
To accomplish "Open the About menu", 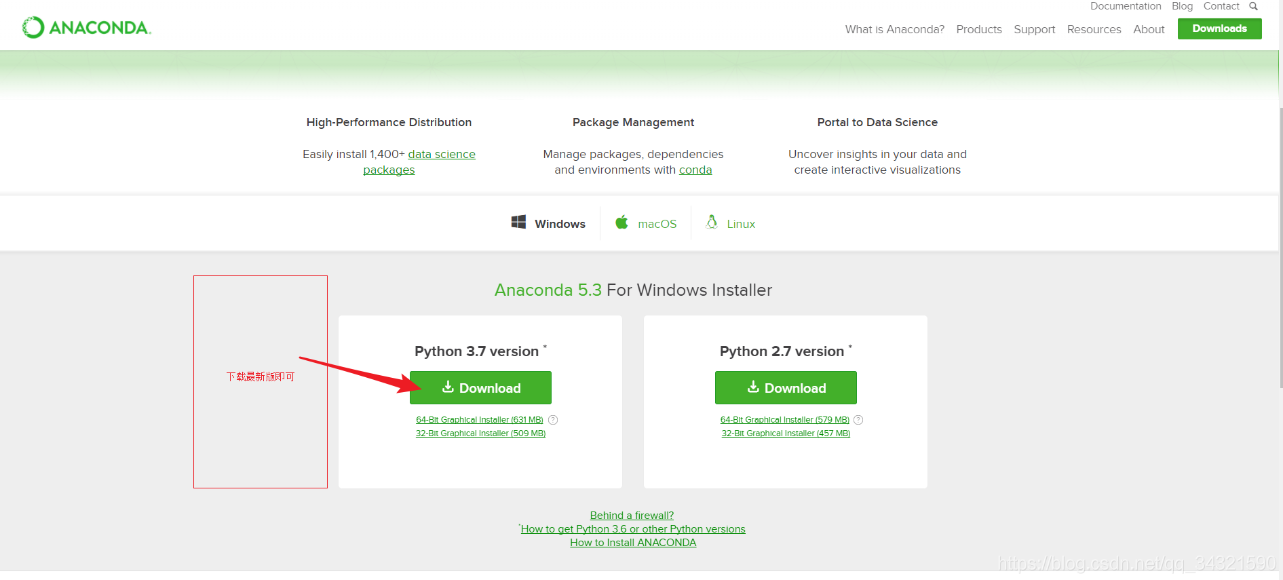I will [1149, 29].
